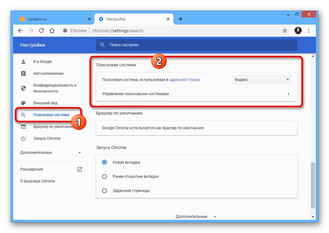This screenshot has height=233, width=329.
Task: Close the Lumpics.ru tab
Action: (x=89, y=19)
